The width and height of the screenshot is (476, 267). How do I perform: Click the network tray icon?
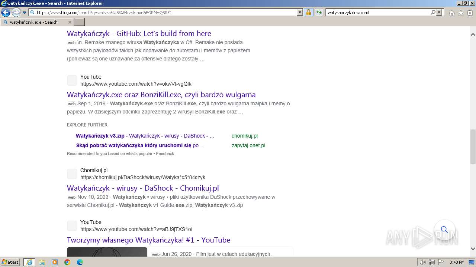431,262
